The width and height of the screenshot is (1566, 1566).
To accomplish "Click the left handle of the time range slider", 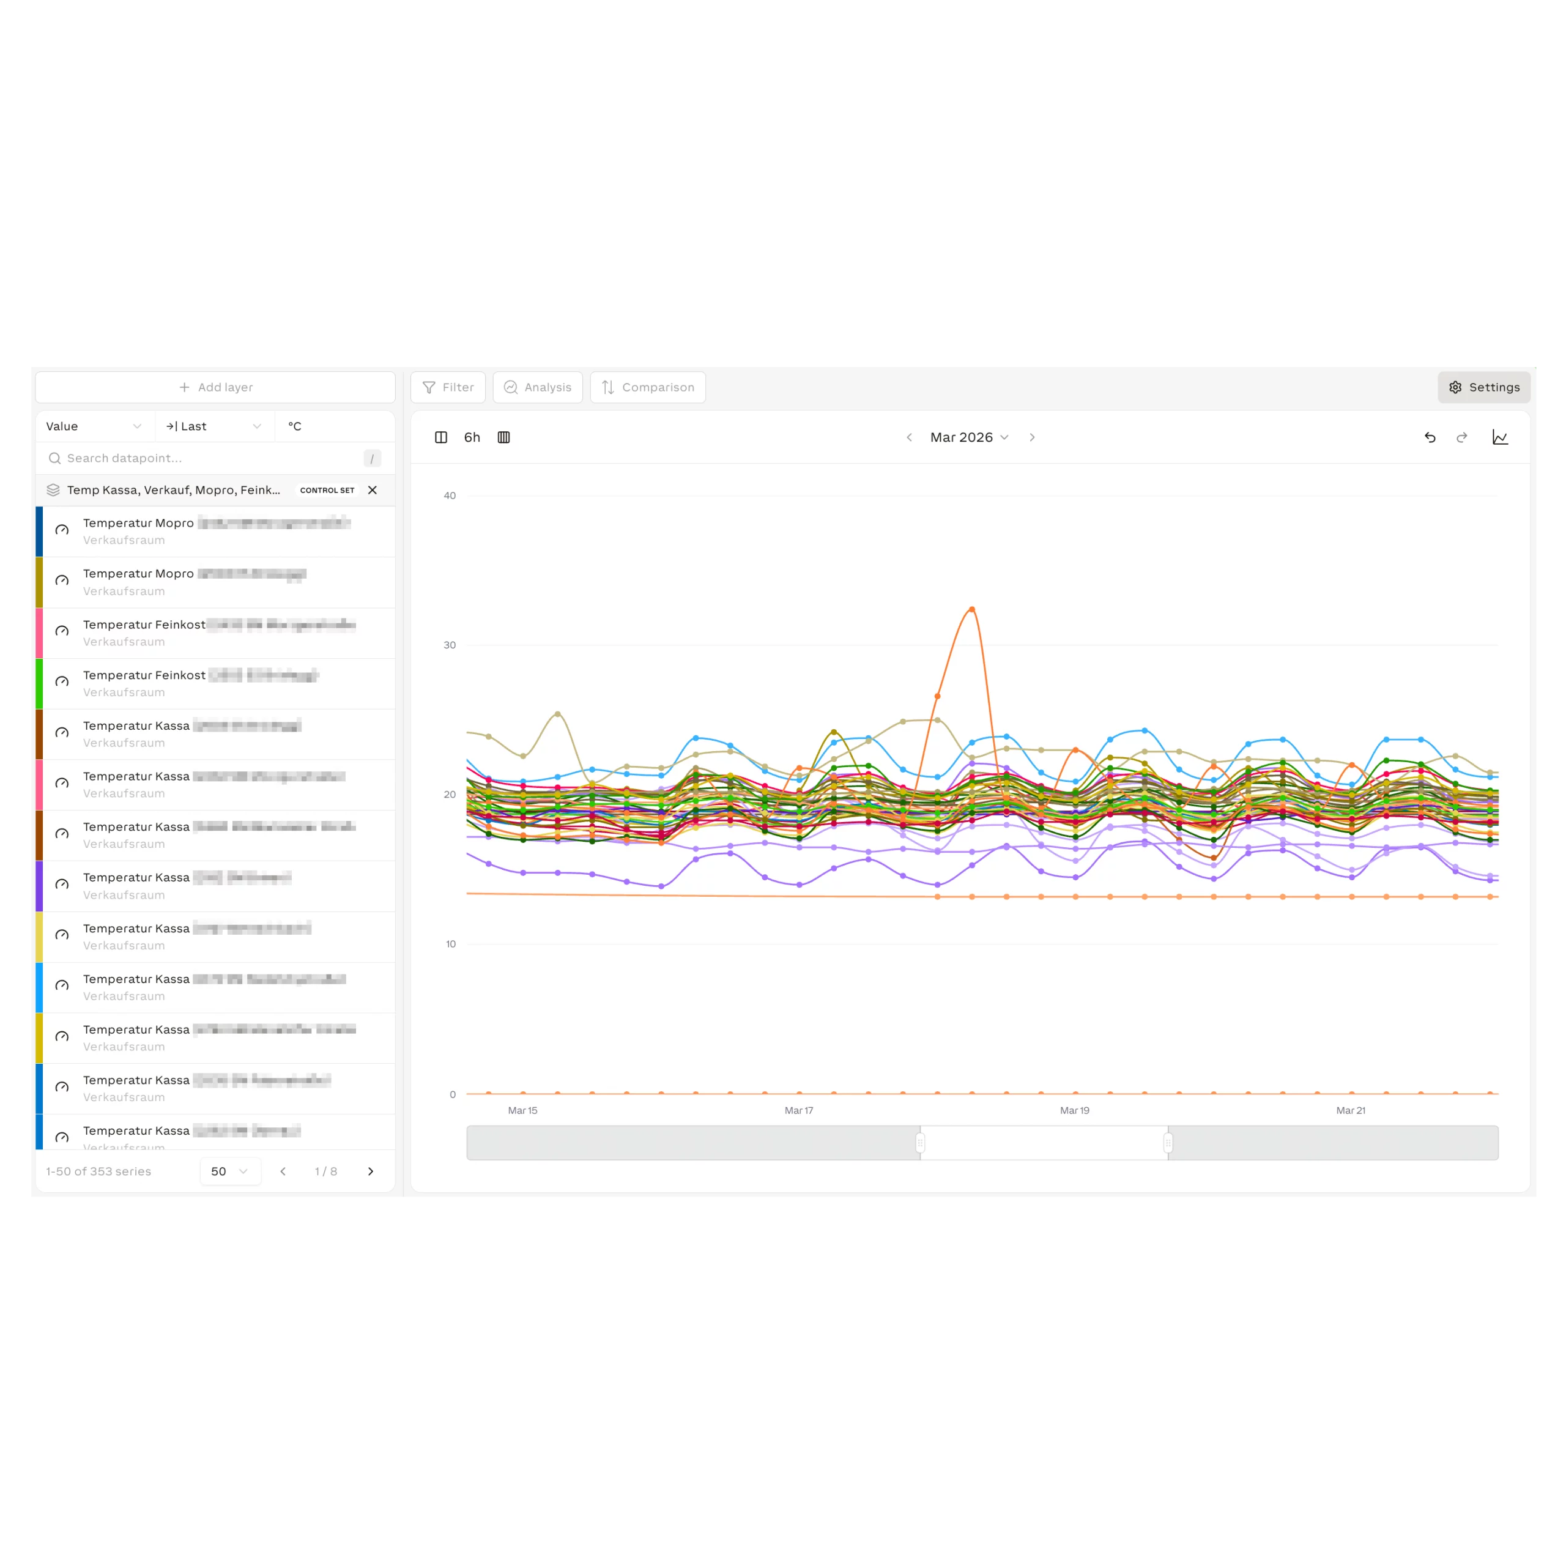I will tap(920, 1143).
